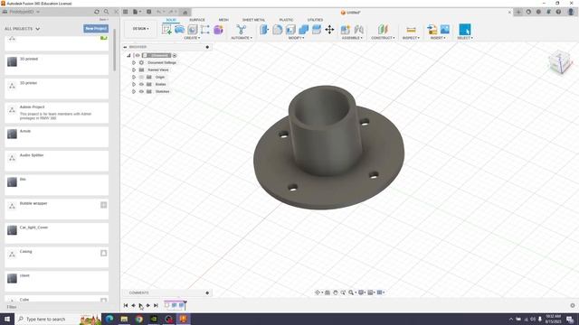This screenshot has width=579, height=325.
Task: Expand the Bodies folder
Action: [134, 84]
